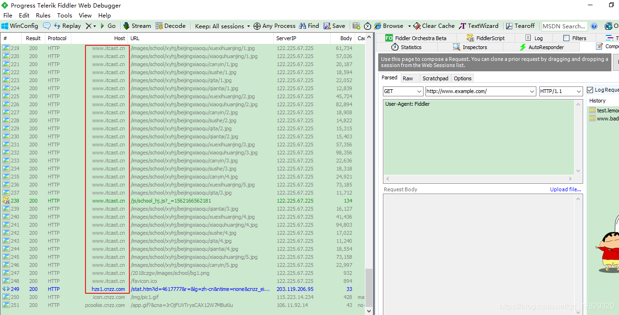Select session 248 favicon.ico row
The image size is (619, 315).
coord(183,281)
